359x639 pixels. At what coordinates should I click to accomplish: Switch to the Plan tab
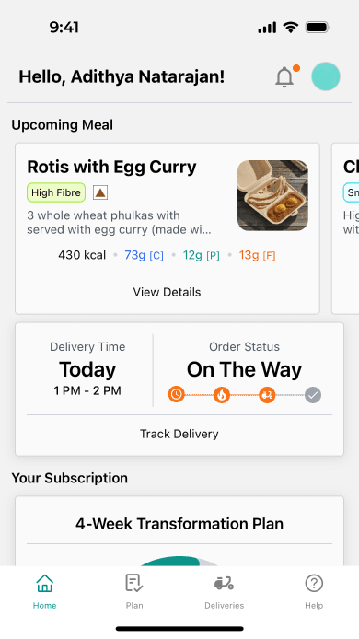tap(134, 591)
